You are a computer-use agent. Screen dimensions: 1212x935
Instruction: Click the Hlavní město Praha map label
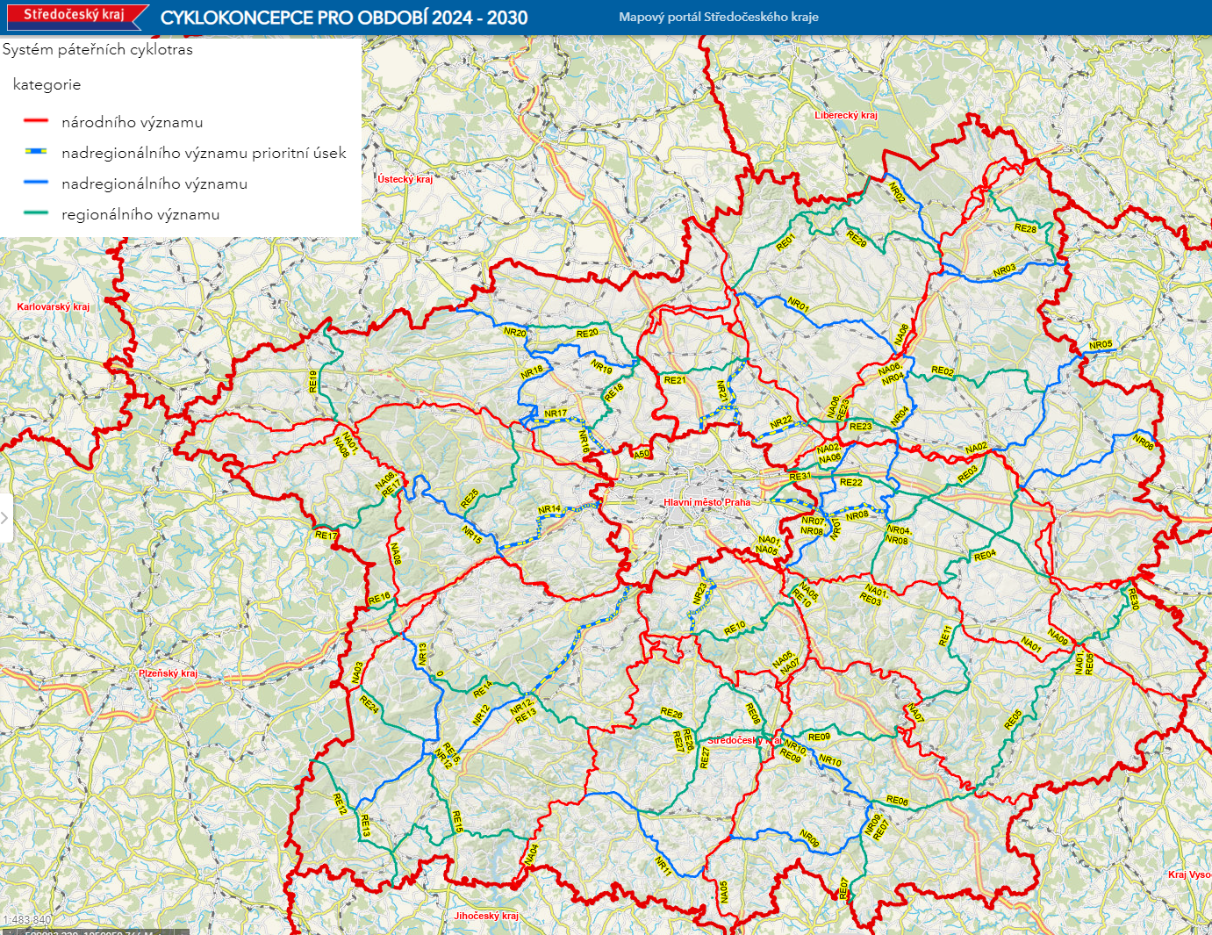tap(706, 502)
